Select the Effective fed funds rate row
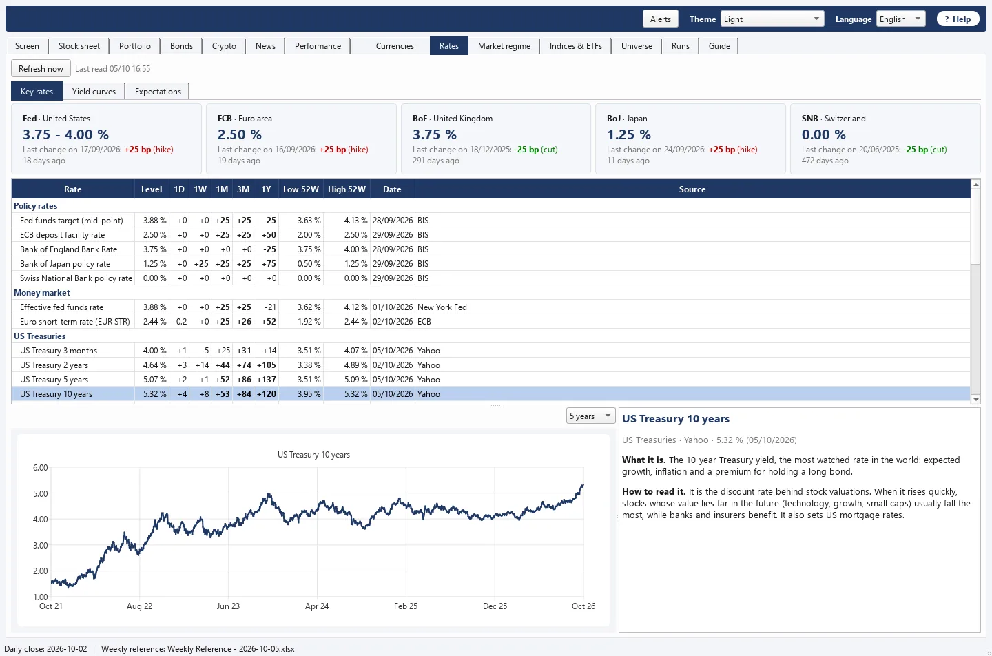The image size is (992, 656). (490, 307)
